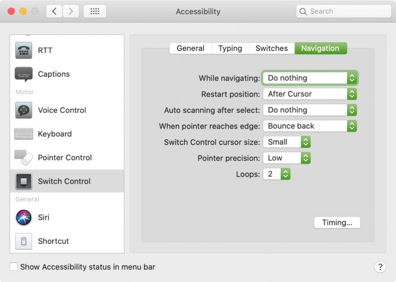The image size is (396, 282).
Task: Open the Captions speech bubble icon
Action: 24,74
